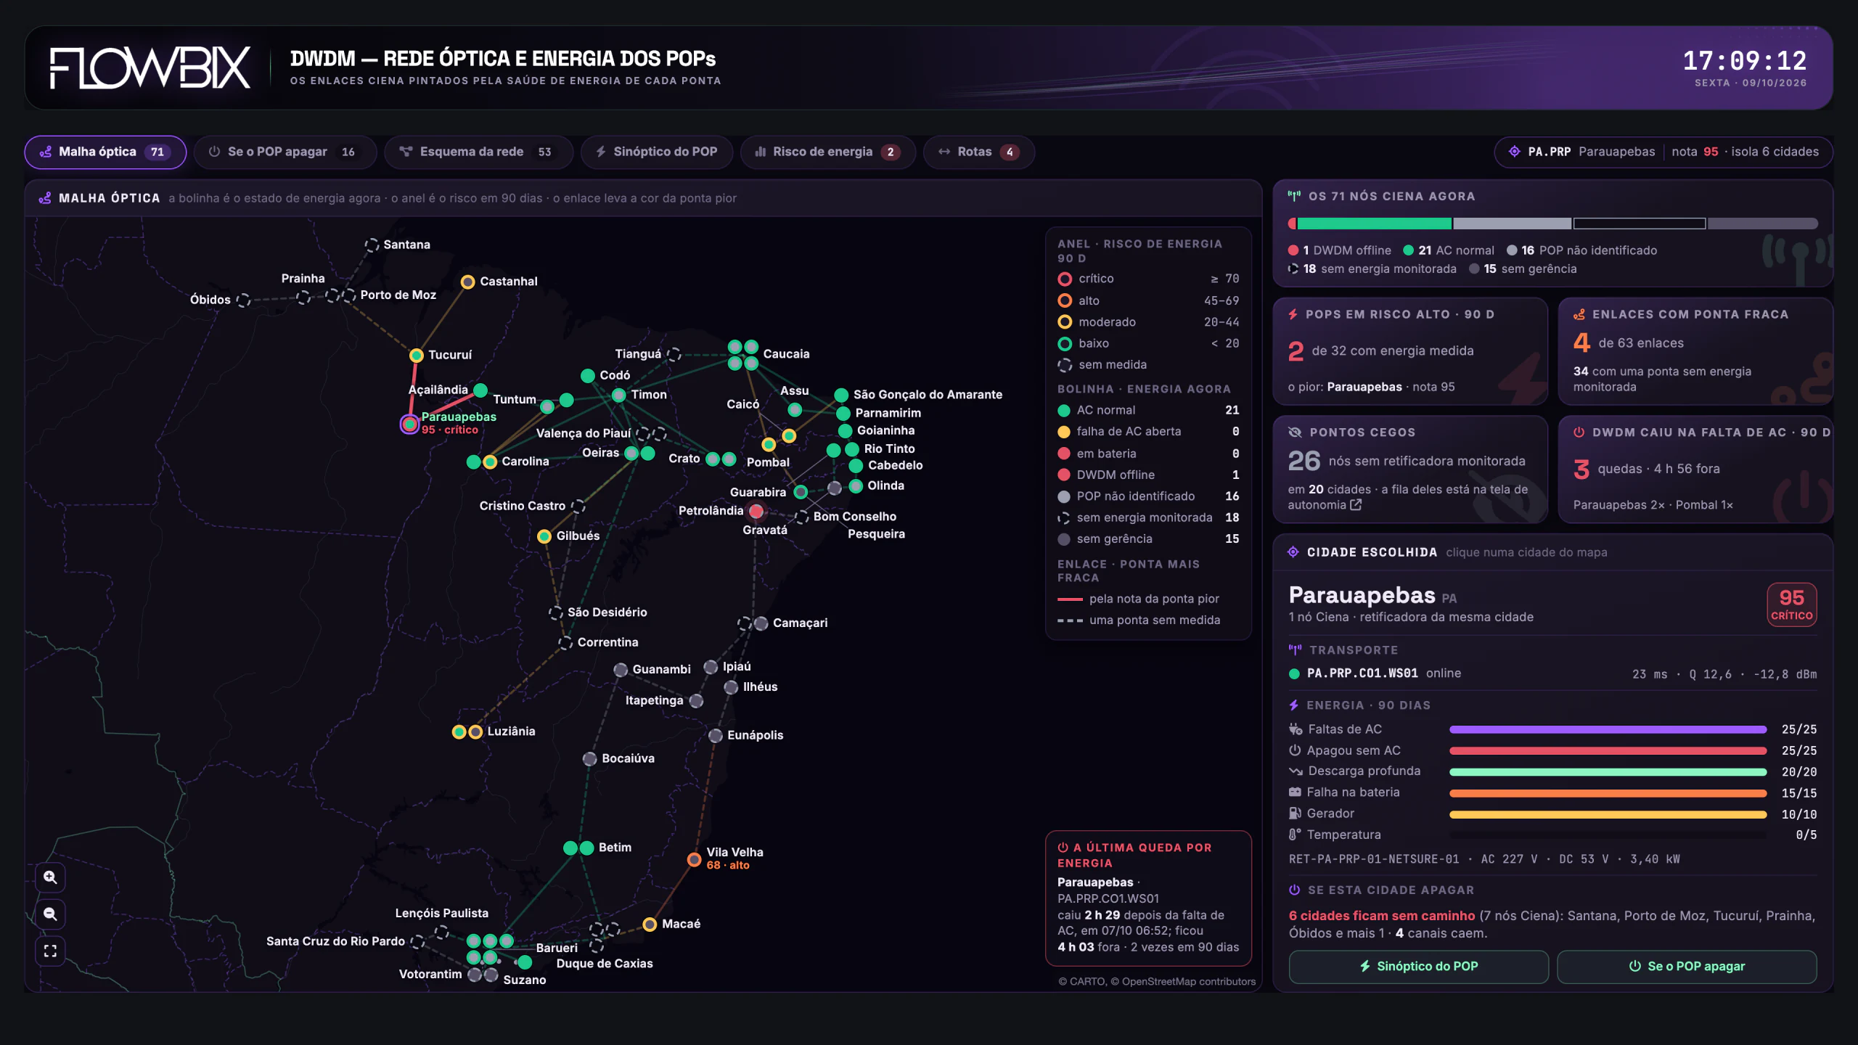
Task: Click the Faltas de AC progress bar
Action: tap(1608, 729)
